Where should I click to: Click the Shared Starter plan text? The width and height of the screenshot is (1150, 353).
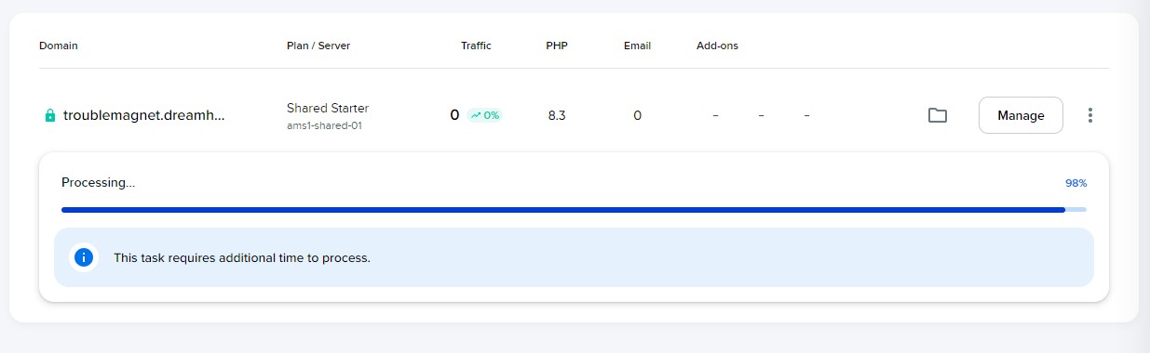pos(328,108)
